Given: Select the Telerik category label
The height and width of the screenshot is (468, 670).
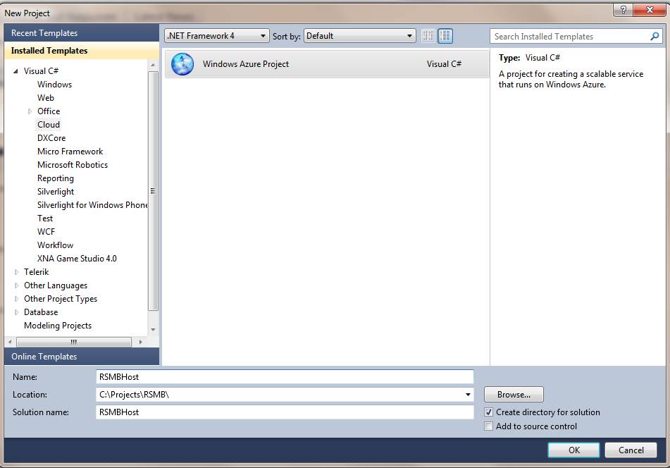Looking at the screenshot, I should (37, 272).
